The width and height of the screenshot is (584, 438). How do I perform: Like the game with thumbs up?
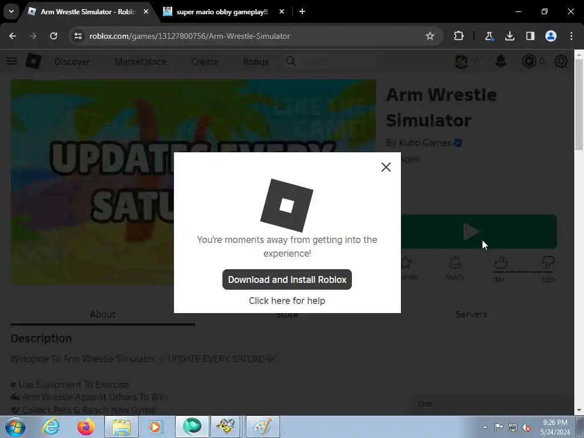501,262
